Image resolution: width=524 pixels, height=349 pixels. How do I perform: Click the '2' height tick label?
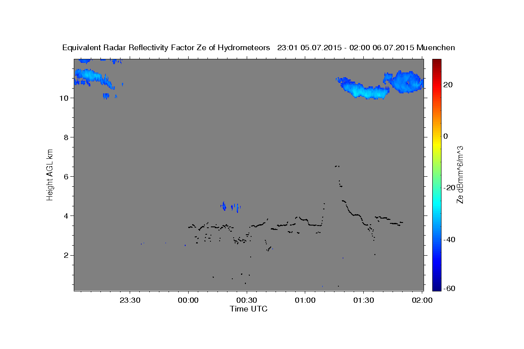point(67,255)
